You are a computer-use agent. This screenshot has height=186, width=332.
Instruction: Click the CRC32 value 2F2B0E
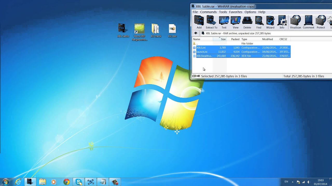pos(284,48)
